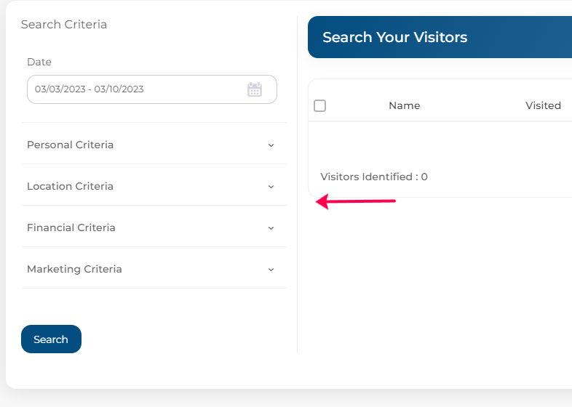This screenshot has height=407, width=572.
Task: Sort by the Name column header
Action: pos(404,105)
